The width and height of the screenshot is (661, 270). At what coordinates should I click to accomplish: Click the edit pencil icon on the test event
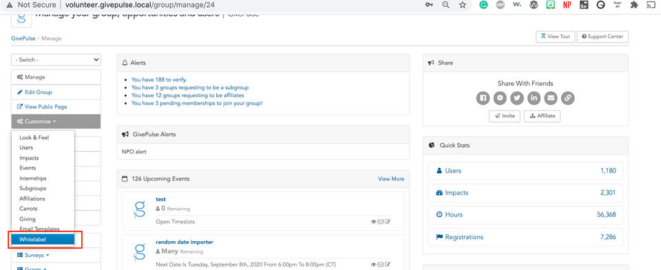click(388, 222)
